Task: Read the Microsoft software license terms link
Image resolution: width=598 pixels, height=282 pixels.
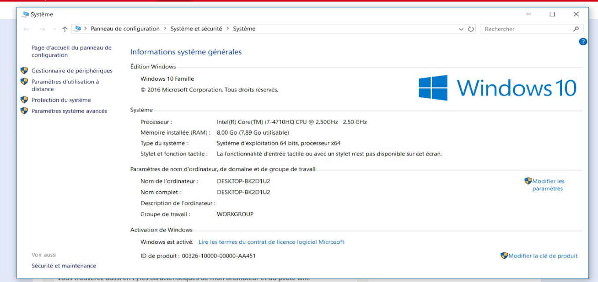Action: (x=271, y=242)
